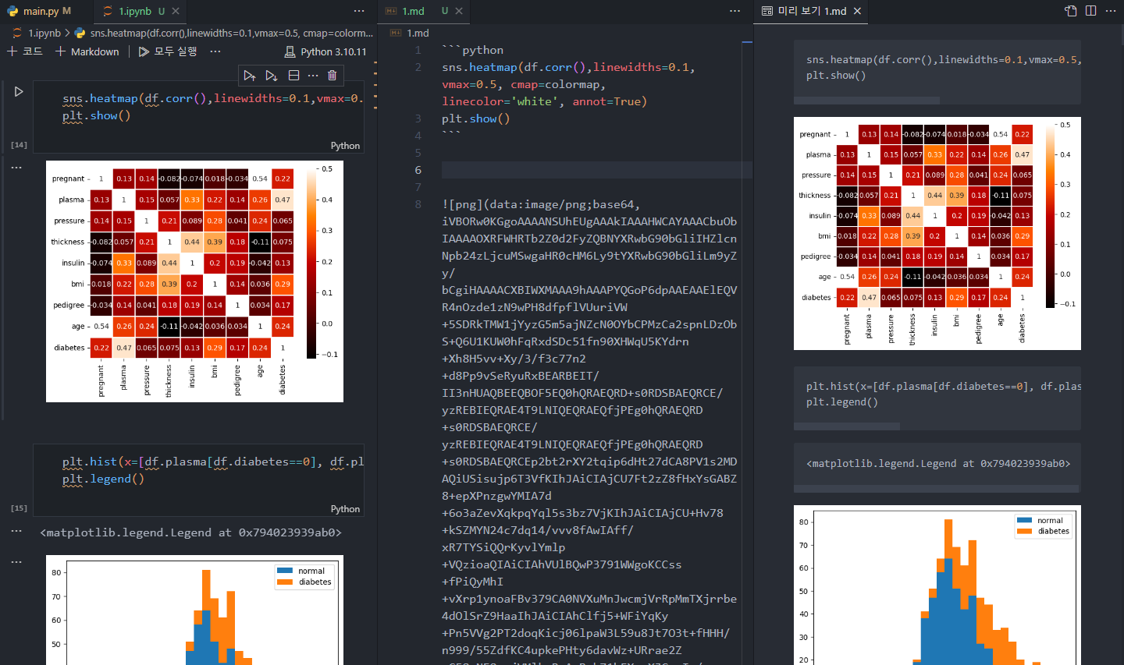Click the sns.heatmap code line in notebook cell
Viewport: 1124px width, 665px height.
(x=212, y=98)
